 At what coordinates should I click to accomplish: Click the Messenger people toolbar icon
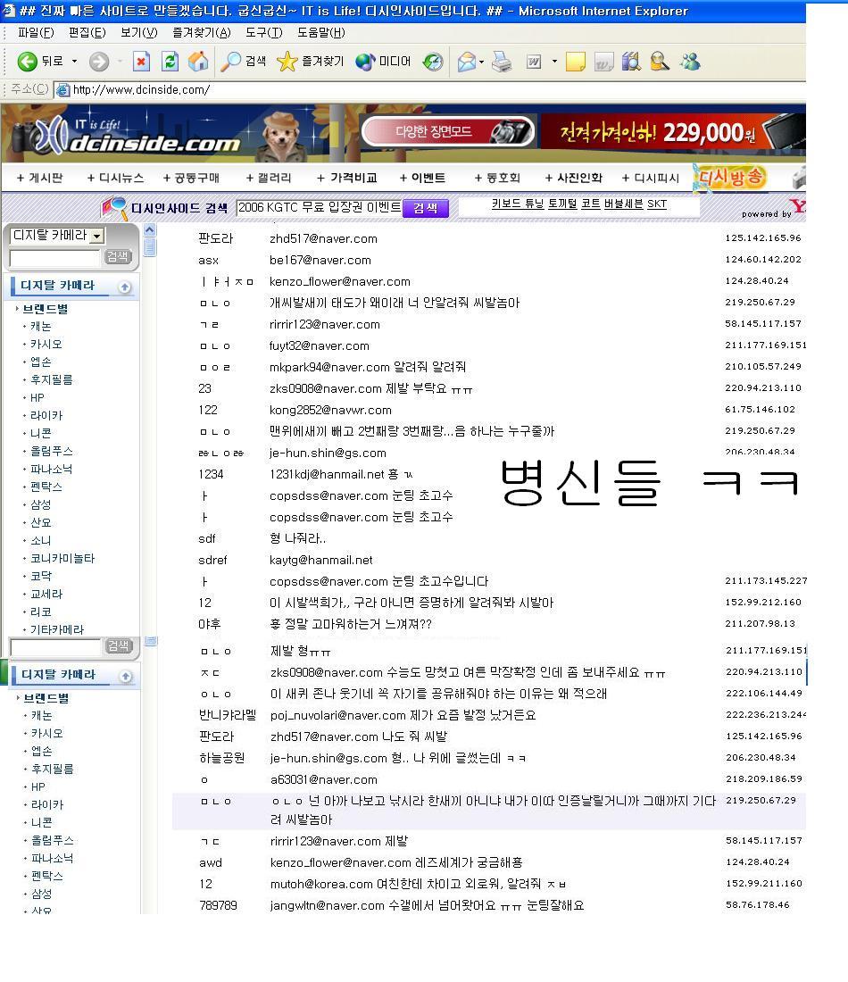pyautogui.click(x=689, y=62)
